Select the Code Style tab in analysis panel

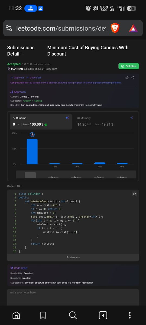[34, 78]
